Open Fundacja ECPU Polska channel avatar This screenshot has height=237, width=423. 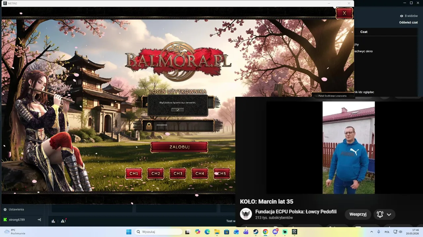click(246, 214)
